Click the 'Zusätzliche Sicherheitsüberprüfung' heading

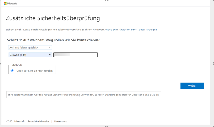pyautogui.click(x=53, y=18)
